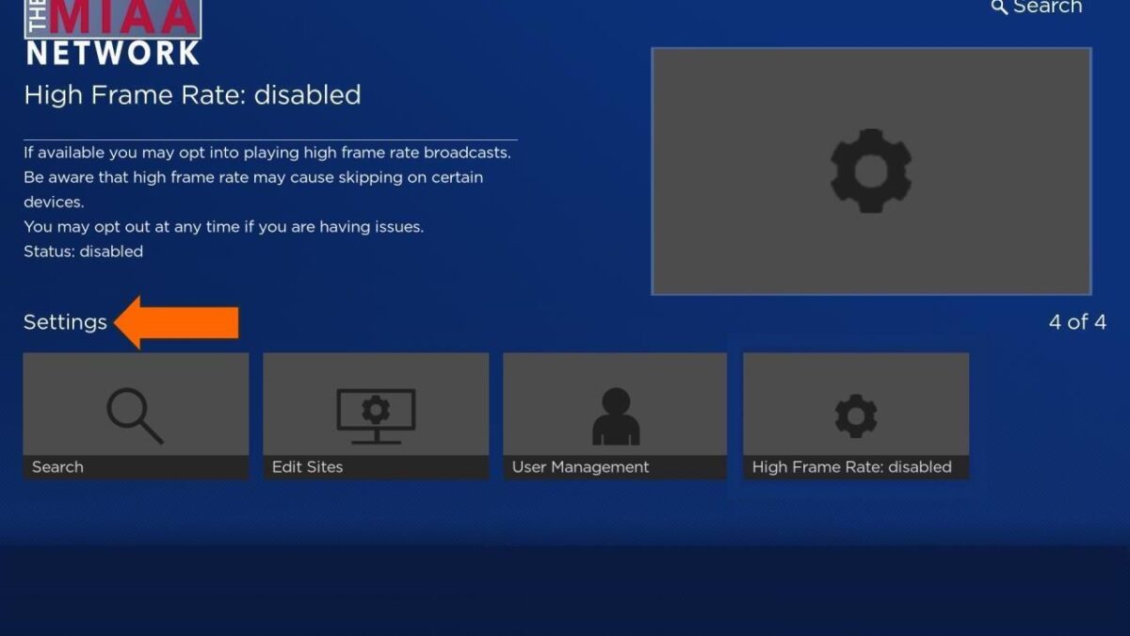The height and width of the screenshot is (636, 1130).
Task: Click the orange arrow next to Settings
Action: click(x=181, y=321)
